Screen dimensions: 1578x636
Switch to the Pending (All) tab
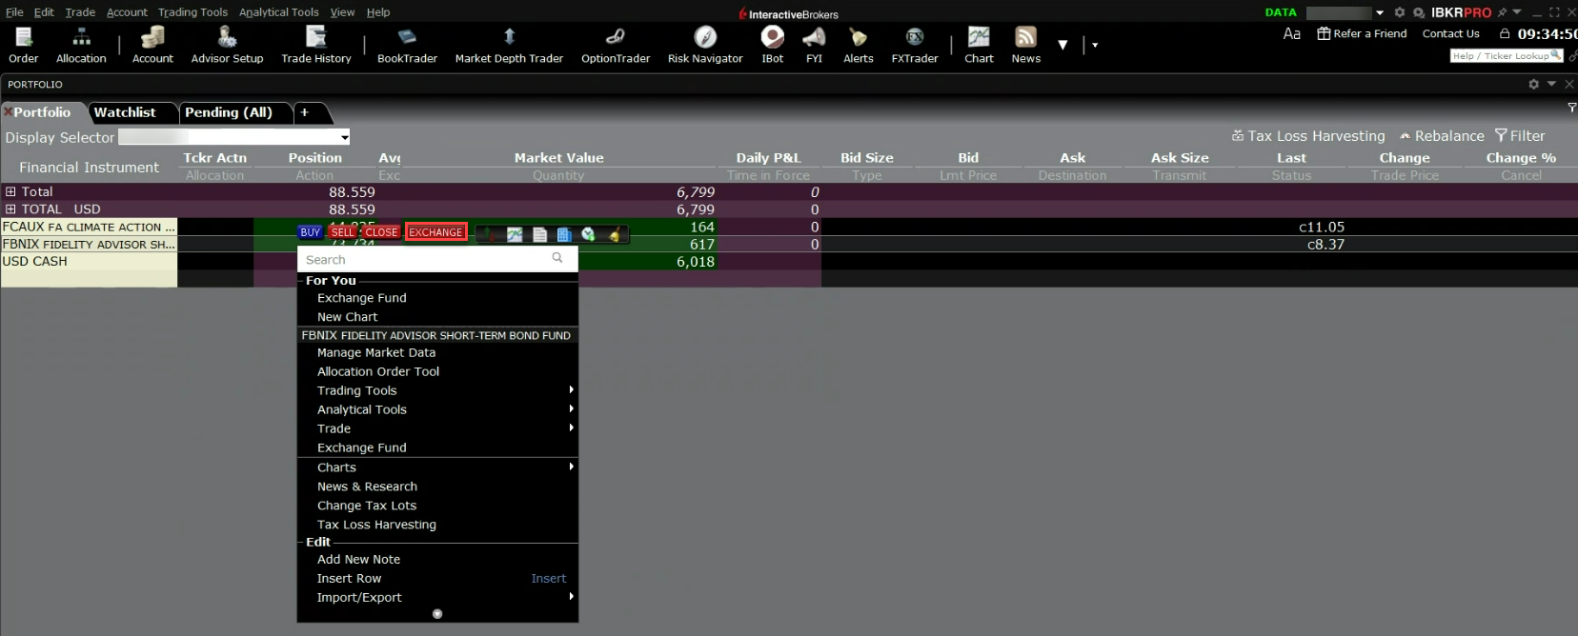click(x=229, y=112)
